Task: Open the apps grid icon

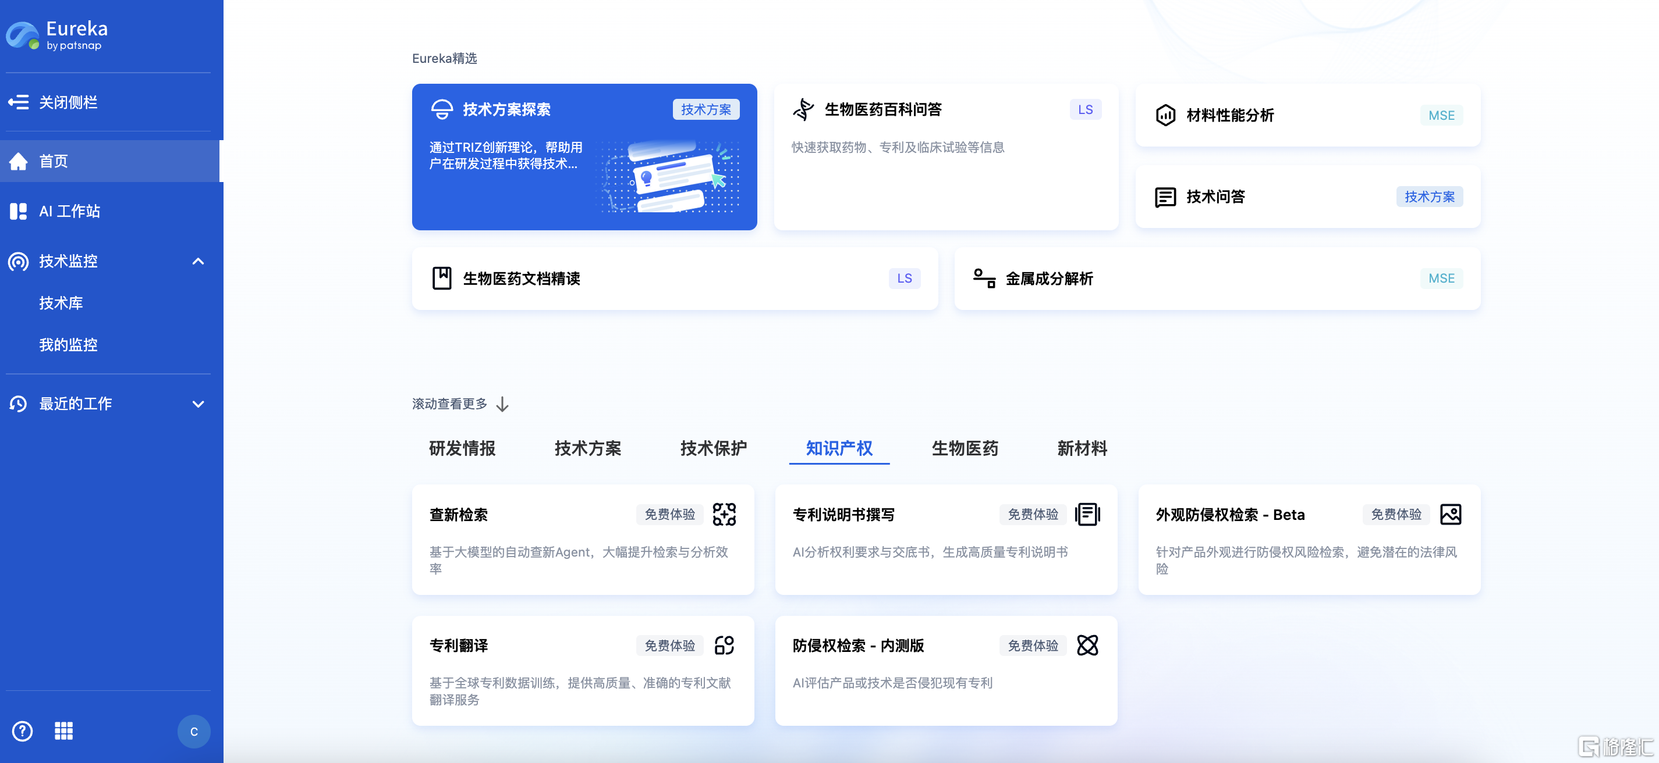Action: (x=64, y=731)
